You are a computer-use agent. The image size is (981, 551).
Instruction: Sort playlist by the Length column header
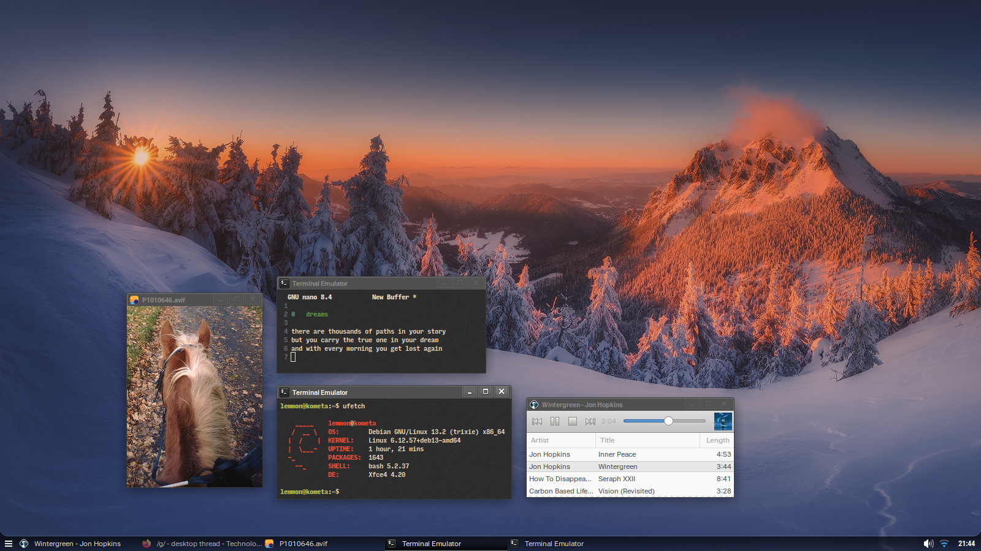717,440
